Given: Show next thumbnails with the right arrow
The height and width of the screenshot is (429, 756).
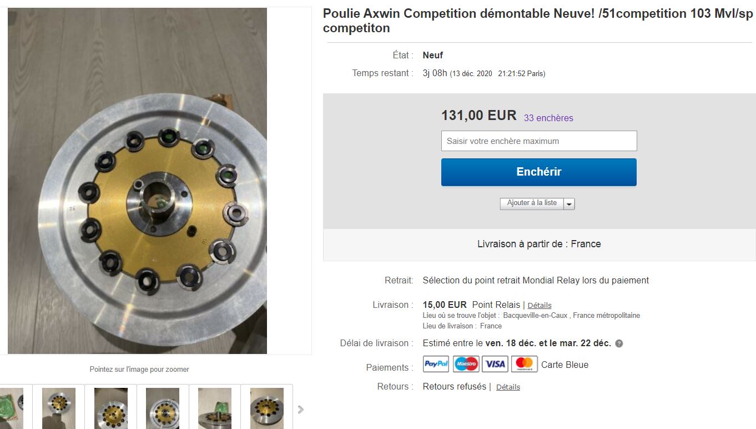Looking at the screenshot, I should (301, 410).
